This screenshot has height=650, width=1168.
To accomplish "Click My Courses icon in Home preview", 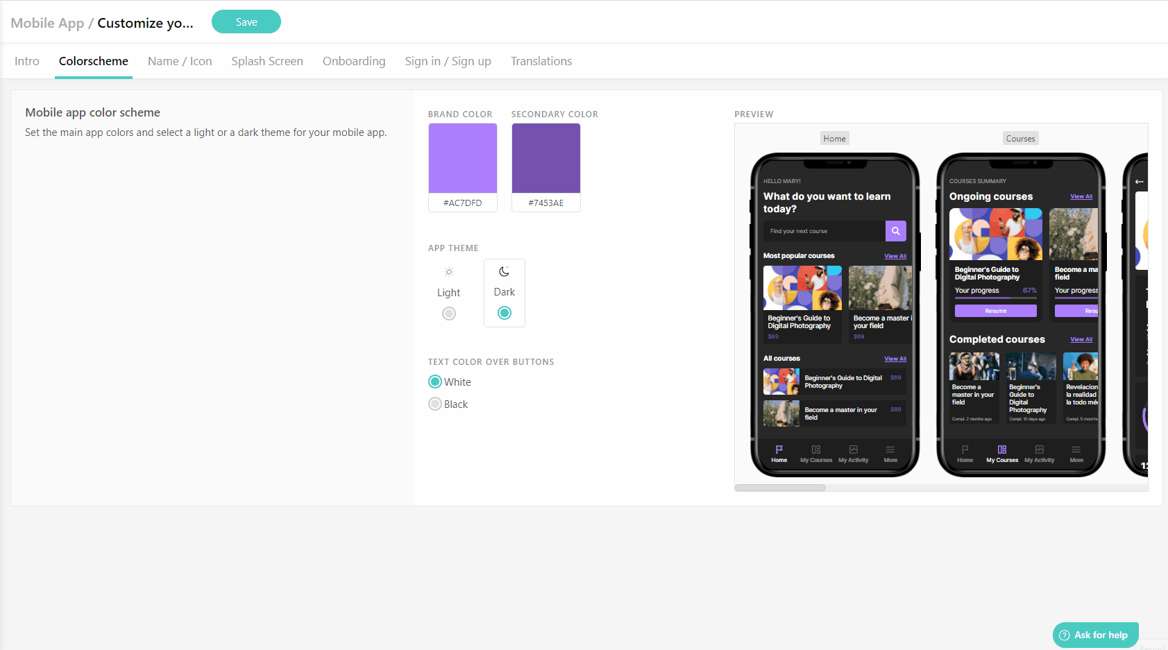I will coord(816,450).
